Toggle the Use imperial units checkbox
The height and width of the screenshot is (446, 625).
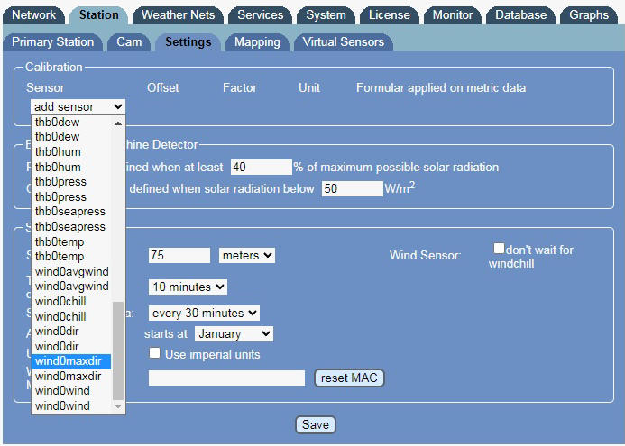154,353
